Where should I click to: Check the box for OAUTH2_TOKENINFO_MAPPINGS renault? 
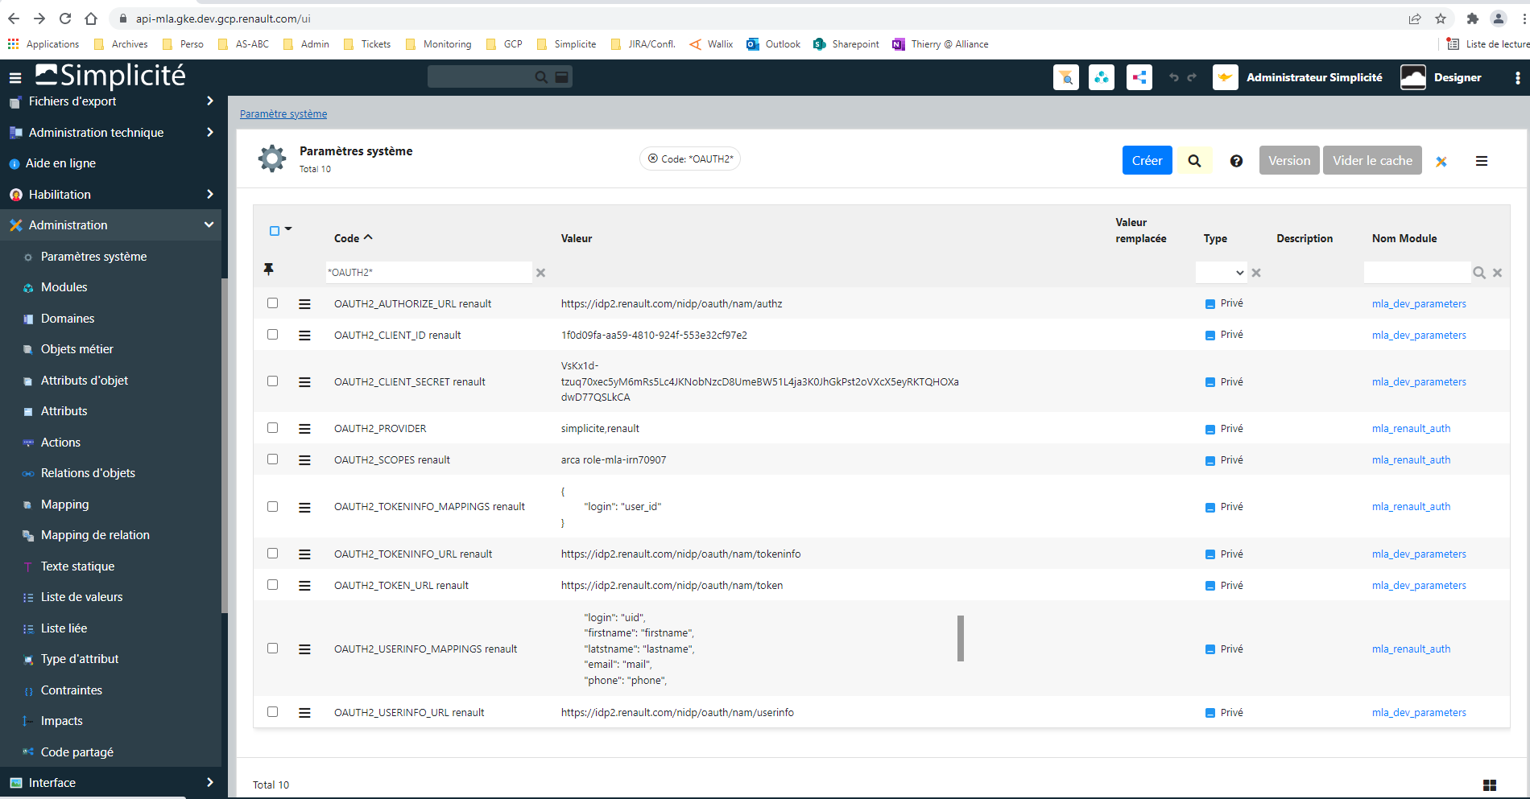coord(273,507)
